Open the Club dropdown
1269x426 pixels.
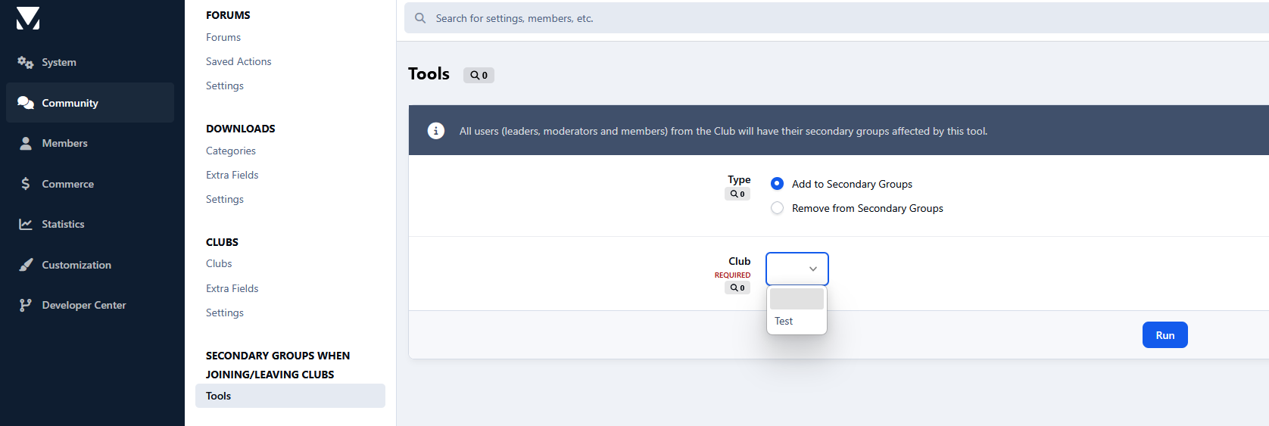tap(797, 269)
